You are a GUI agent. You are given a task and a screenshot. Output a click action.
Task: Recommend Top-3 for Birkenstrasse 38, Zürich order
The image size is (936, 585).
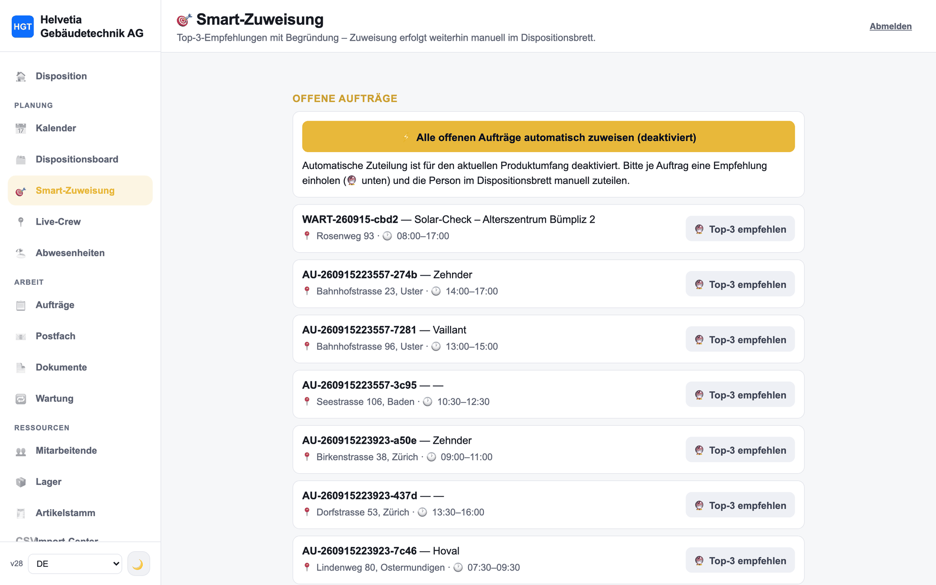[740, 450]
